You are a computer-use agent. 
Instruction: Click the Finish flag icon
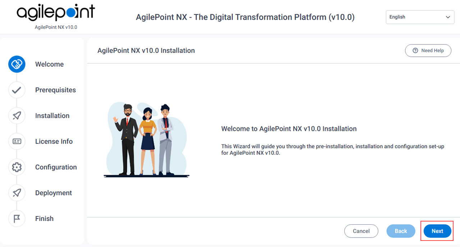click(x=17, y=219)
